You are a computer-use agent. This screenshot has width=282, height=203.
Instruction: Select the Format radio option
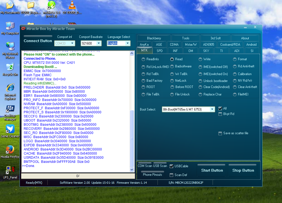coord(240,59)
